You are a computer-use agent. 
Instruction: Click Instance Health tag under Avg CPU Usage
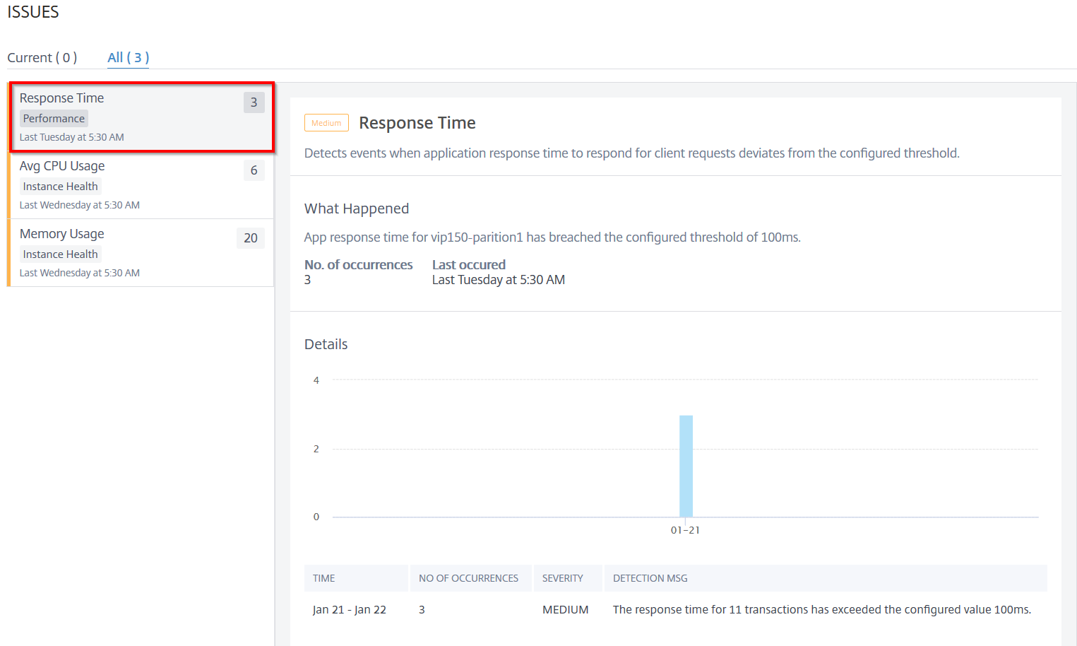click(x=61, y=187)
